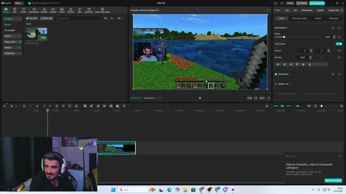Open the Şablonlar templates tool
The image size is (346, 194).
coord(89,10)
